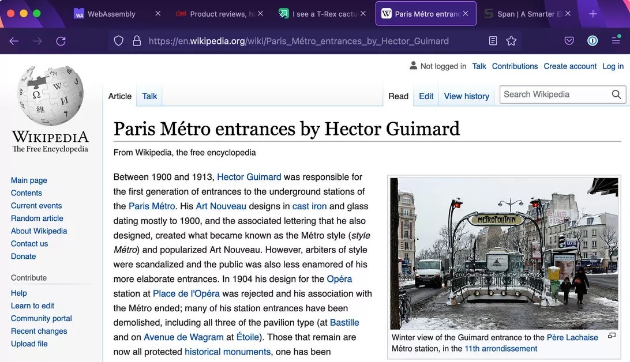Click the Donate sidebar link
Viewport: 630px width, 362px height.
[23, 257]
